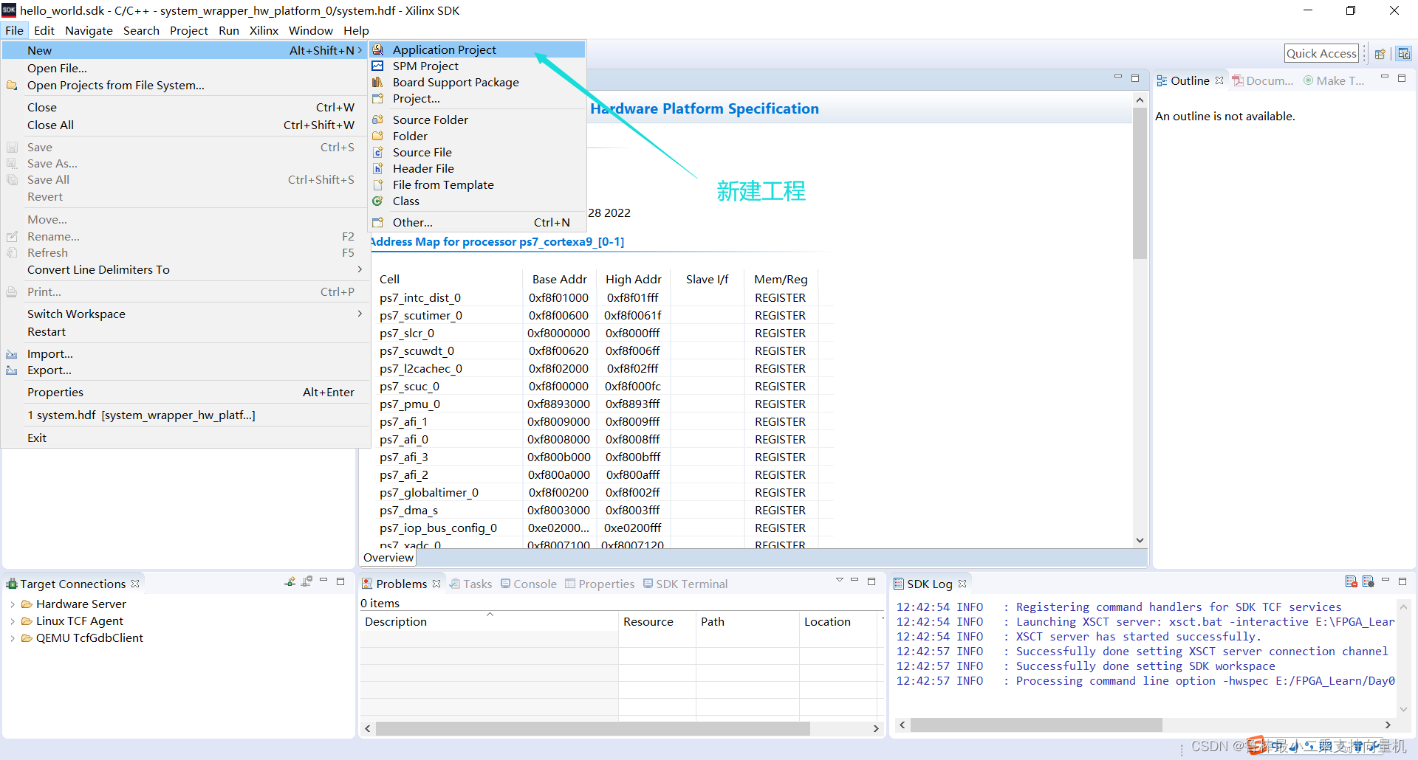Maximize the editor area
Viewport: 1418px width, 760px height.
[1135, 77]
